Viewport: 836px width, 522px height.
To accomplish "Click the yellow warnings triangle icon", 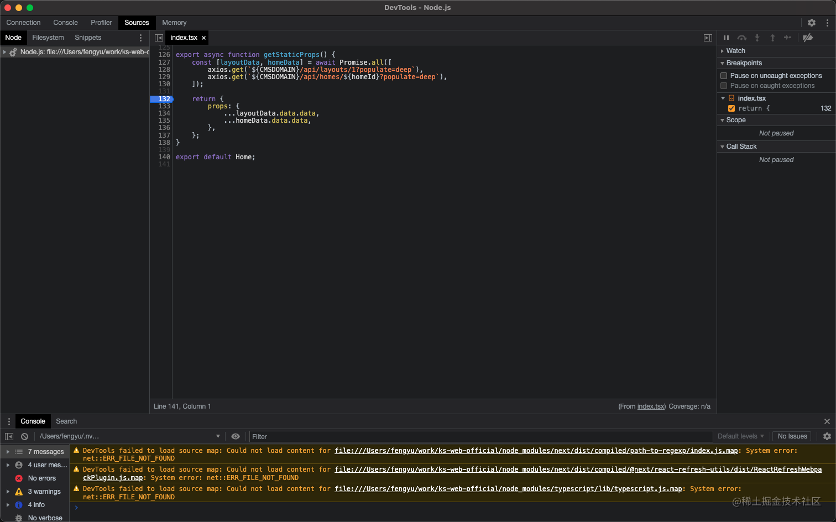I will pos(19,492).
